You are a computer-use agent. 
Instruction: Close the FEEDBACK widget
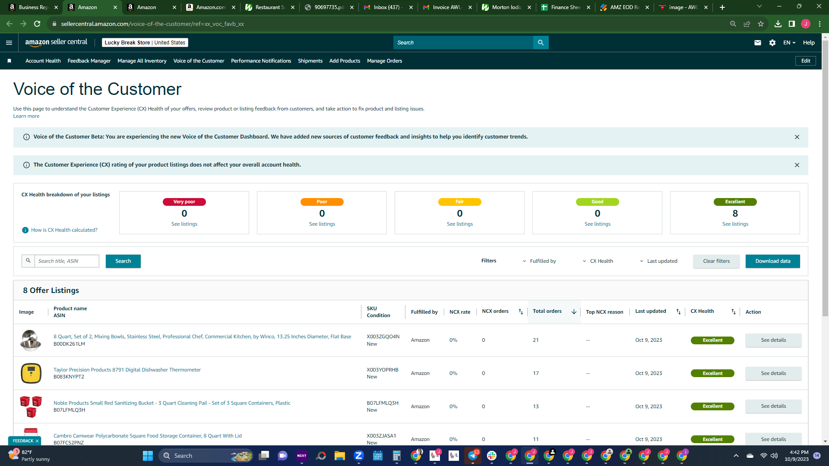(37, 441)
